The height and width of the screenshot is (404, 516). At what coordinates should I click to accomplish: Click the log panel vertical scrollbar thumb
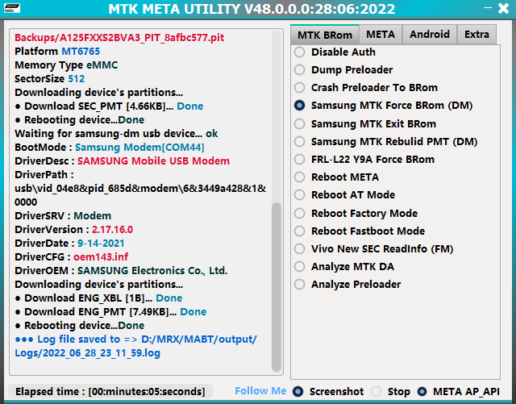pos(277,287)
